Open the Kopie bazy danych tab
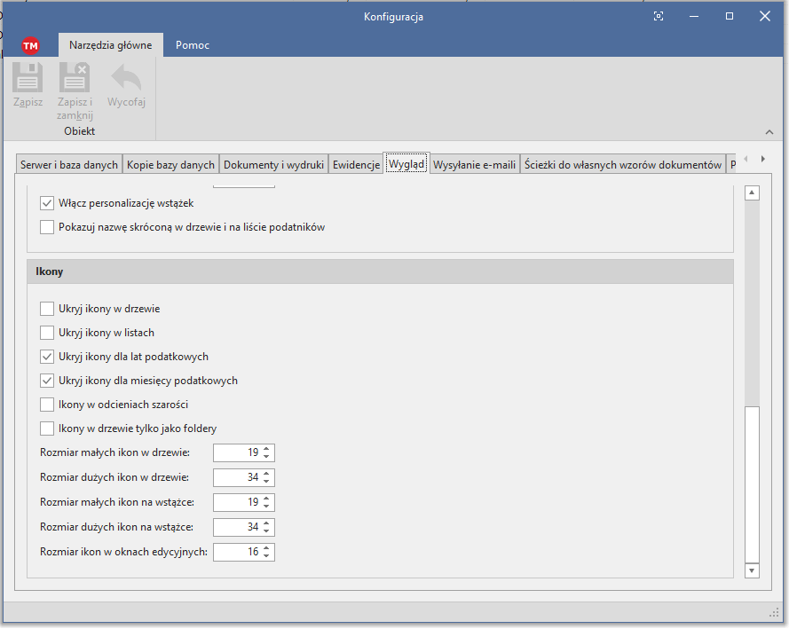Screen dimensions: 789x629 (170, 165)
